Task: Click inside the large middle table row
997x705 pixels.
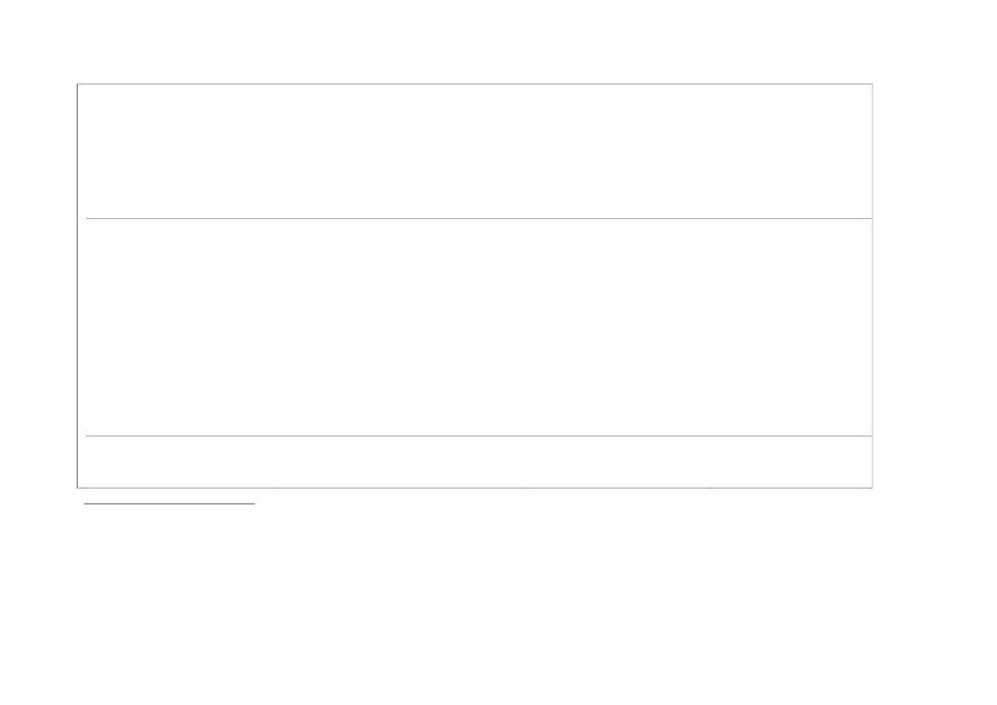Action: [474, 327]
